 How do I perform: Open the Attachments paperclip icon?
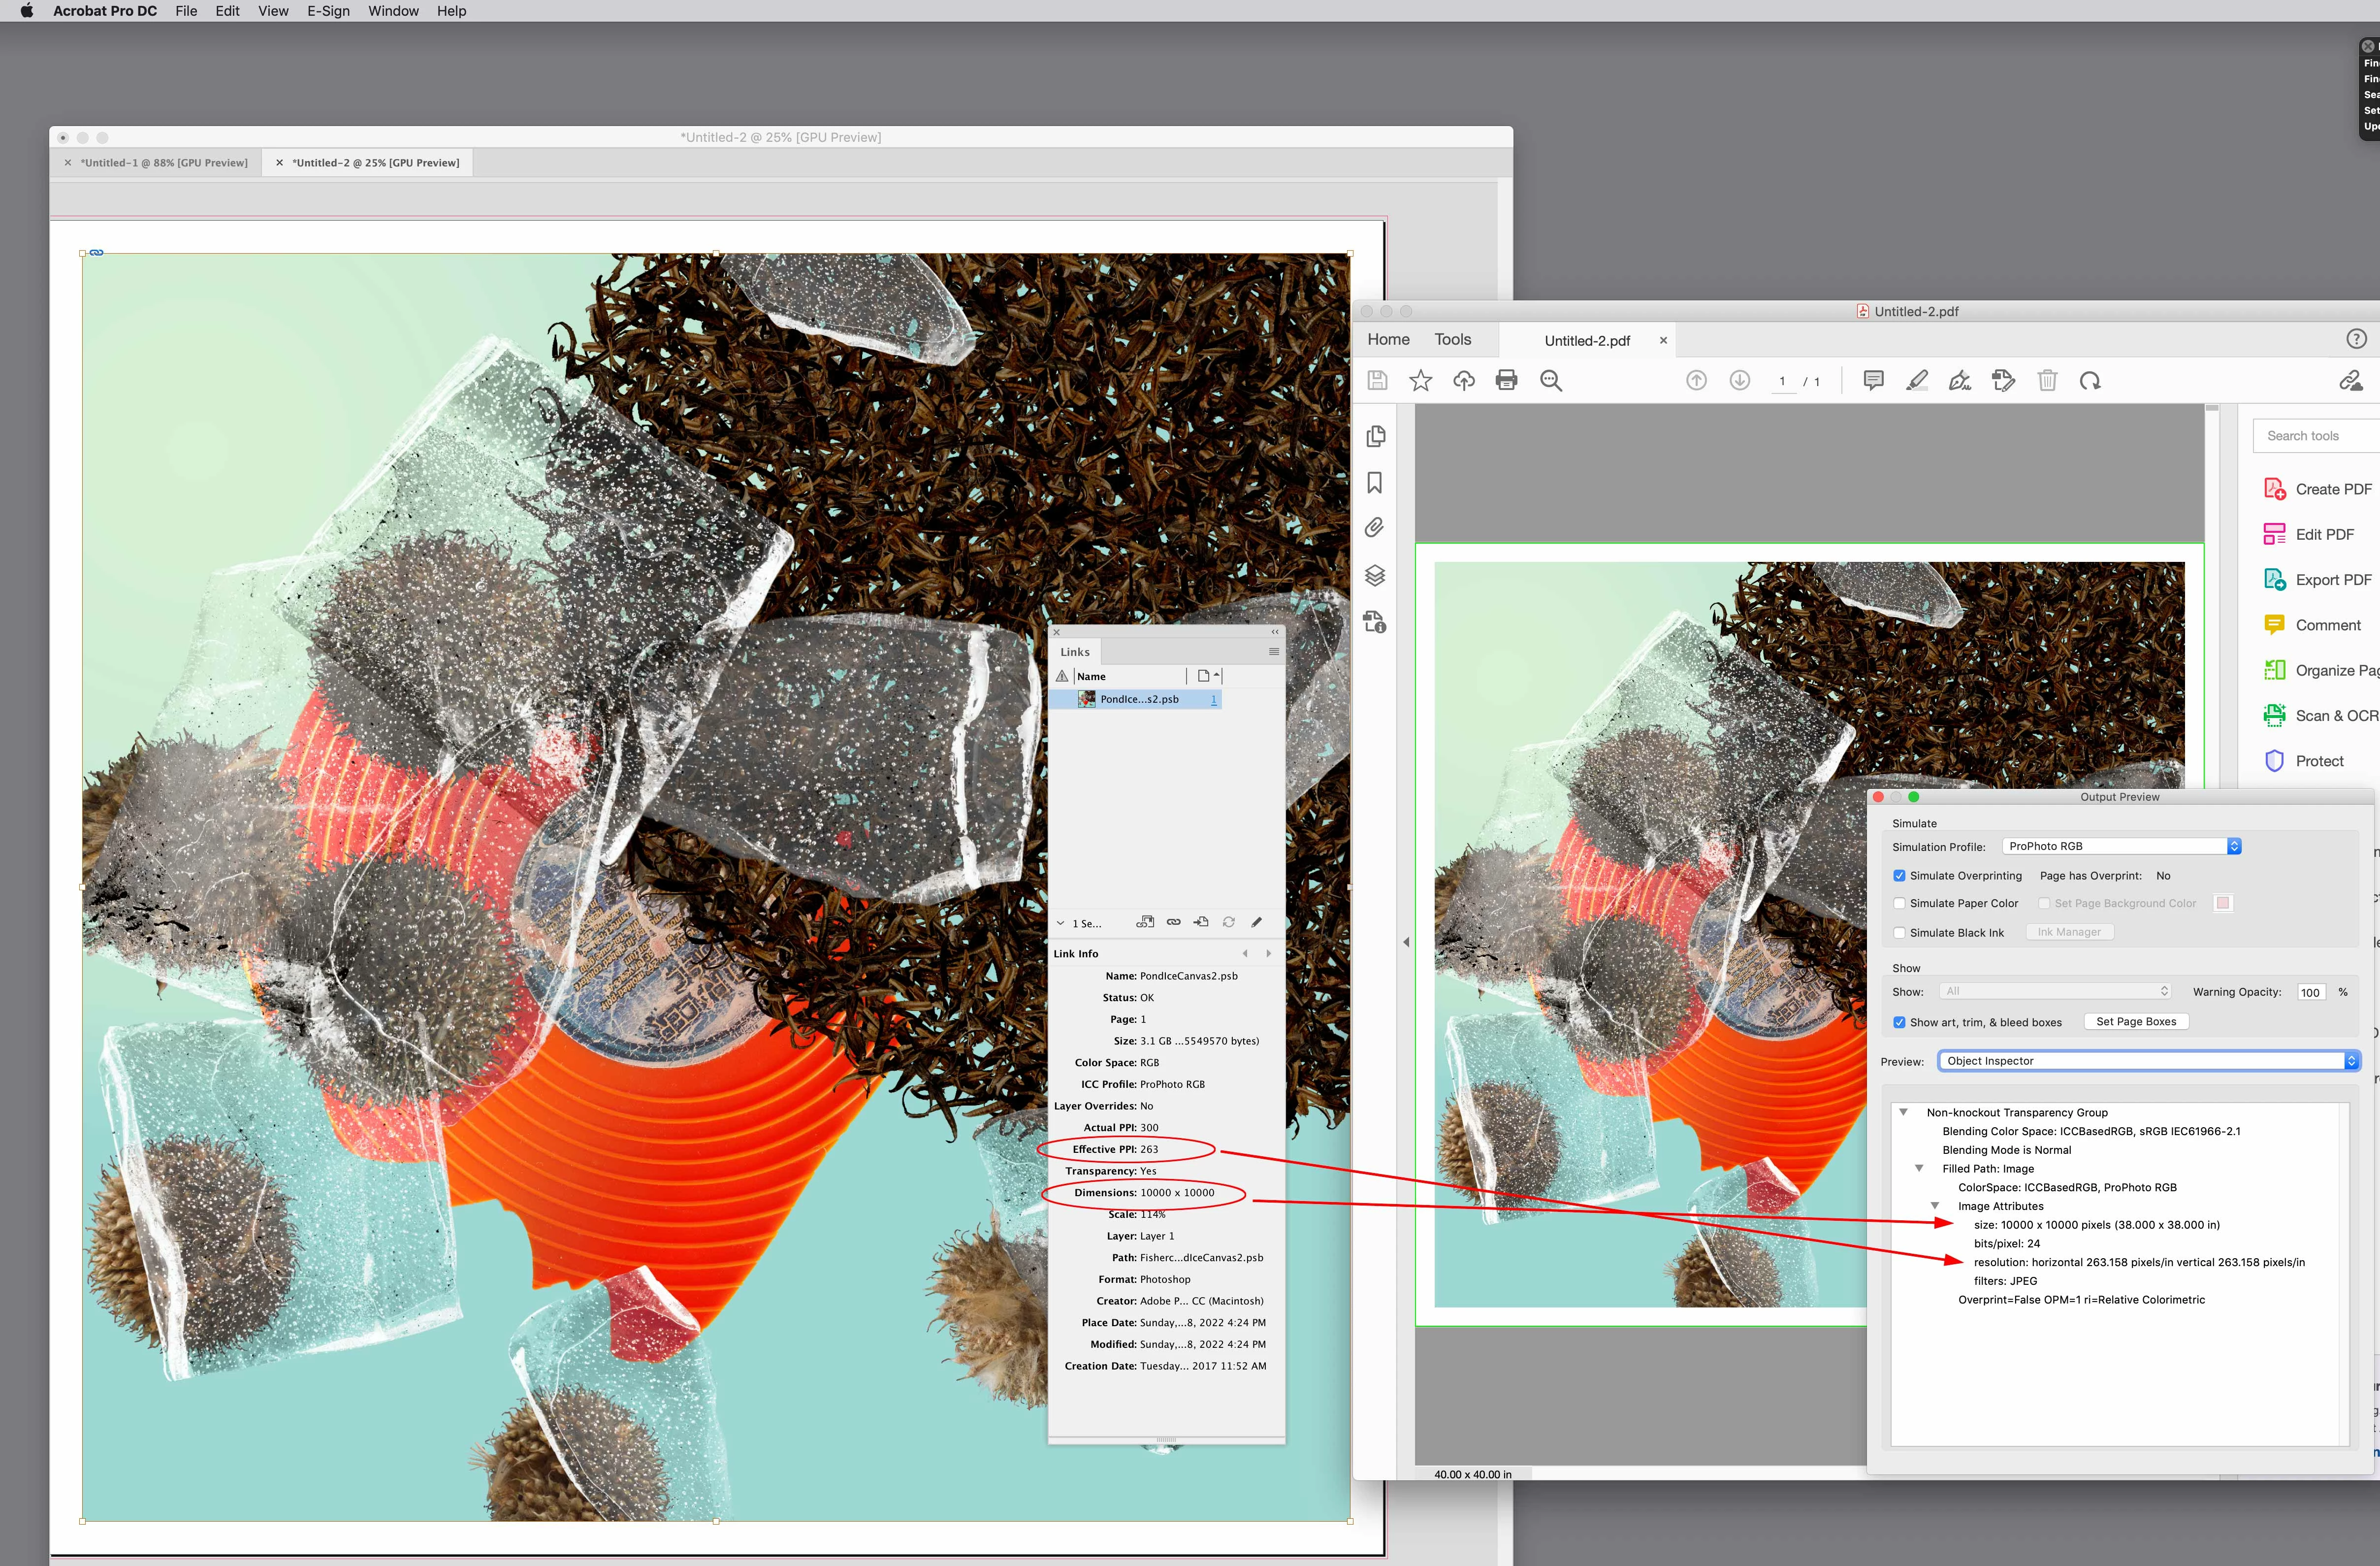(x=1375, y=528)
